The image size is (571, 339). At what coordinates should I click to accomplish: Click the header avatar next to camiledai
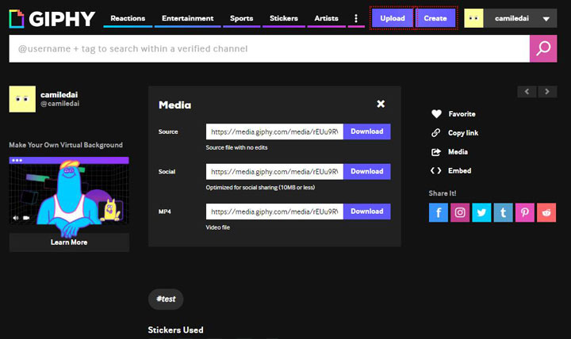click(x=473, y=18)
